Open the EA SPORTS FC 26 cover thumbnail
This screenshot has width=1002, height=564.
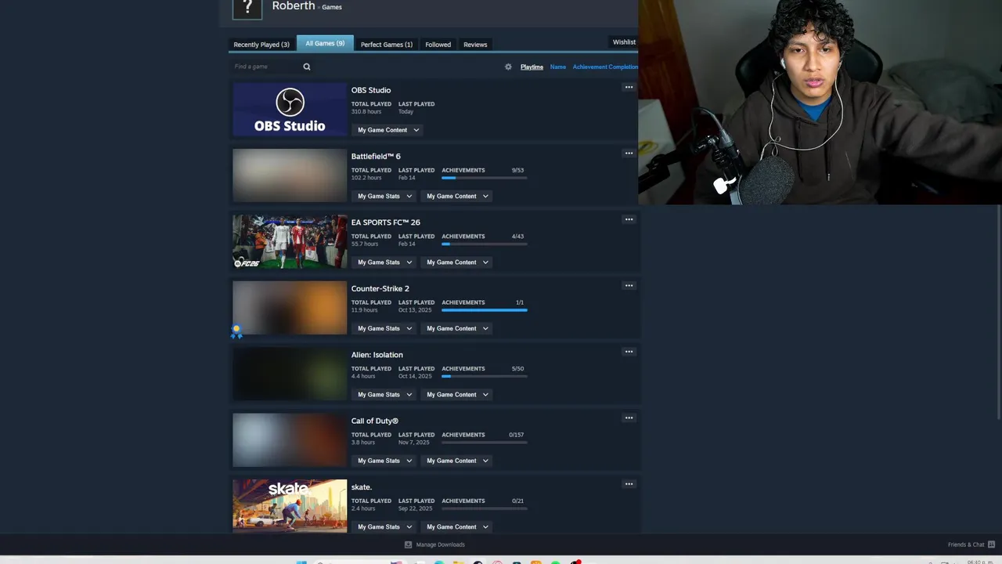coord(290,242)
